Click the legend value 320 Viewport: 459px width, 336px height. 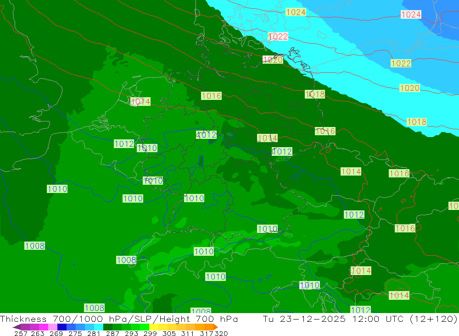point(221,333)
